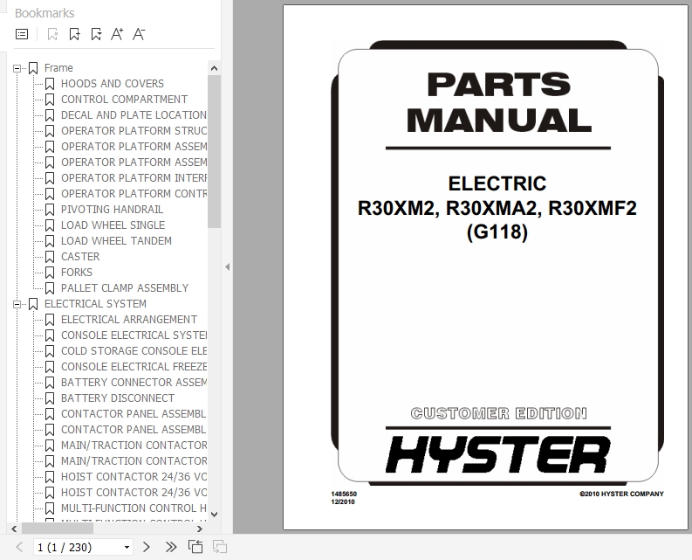Select ELECTRICAL SYSTEM bookmark
The width and height of the screenshot is (692, 560).
(x=95, y=304)
